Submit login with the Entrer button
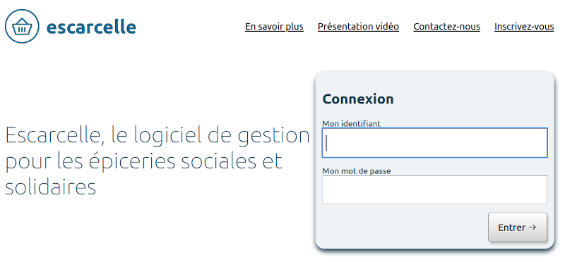 [x=518, y=227]
